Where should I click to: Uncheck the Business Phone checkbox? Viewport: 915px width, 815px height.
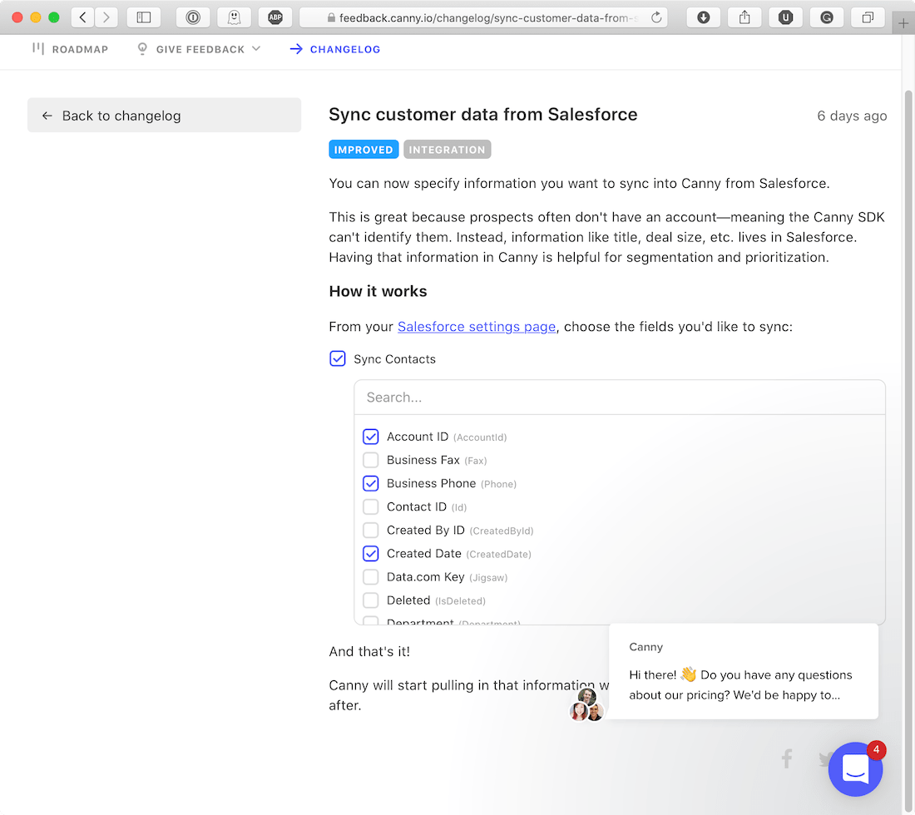[370, 483]
